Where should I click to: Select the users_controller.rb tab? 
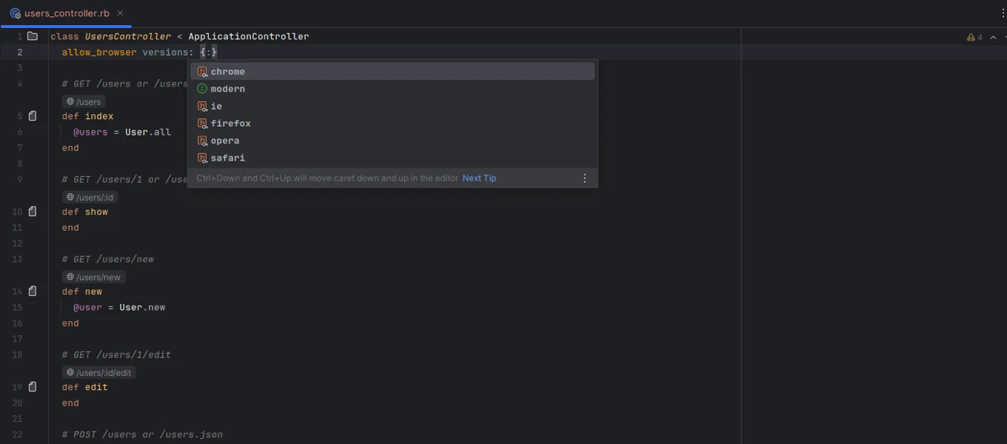point(67,13)
